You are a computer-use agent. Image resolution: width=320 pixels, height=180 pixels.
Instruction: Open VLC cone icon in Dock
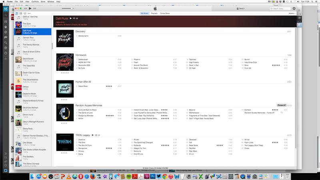point(69,176)
